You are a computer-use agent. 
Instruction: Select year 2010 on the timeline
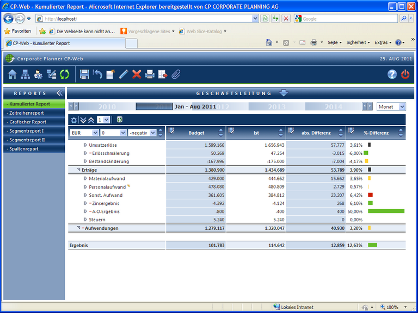pyautogui.click(x=107, y=107)
